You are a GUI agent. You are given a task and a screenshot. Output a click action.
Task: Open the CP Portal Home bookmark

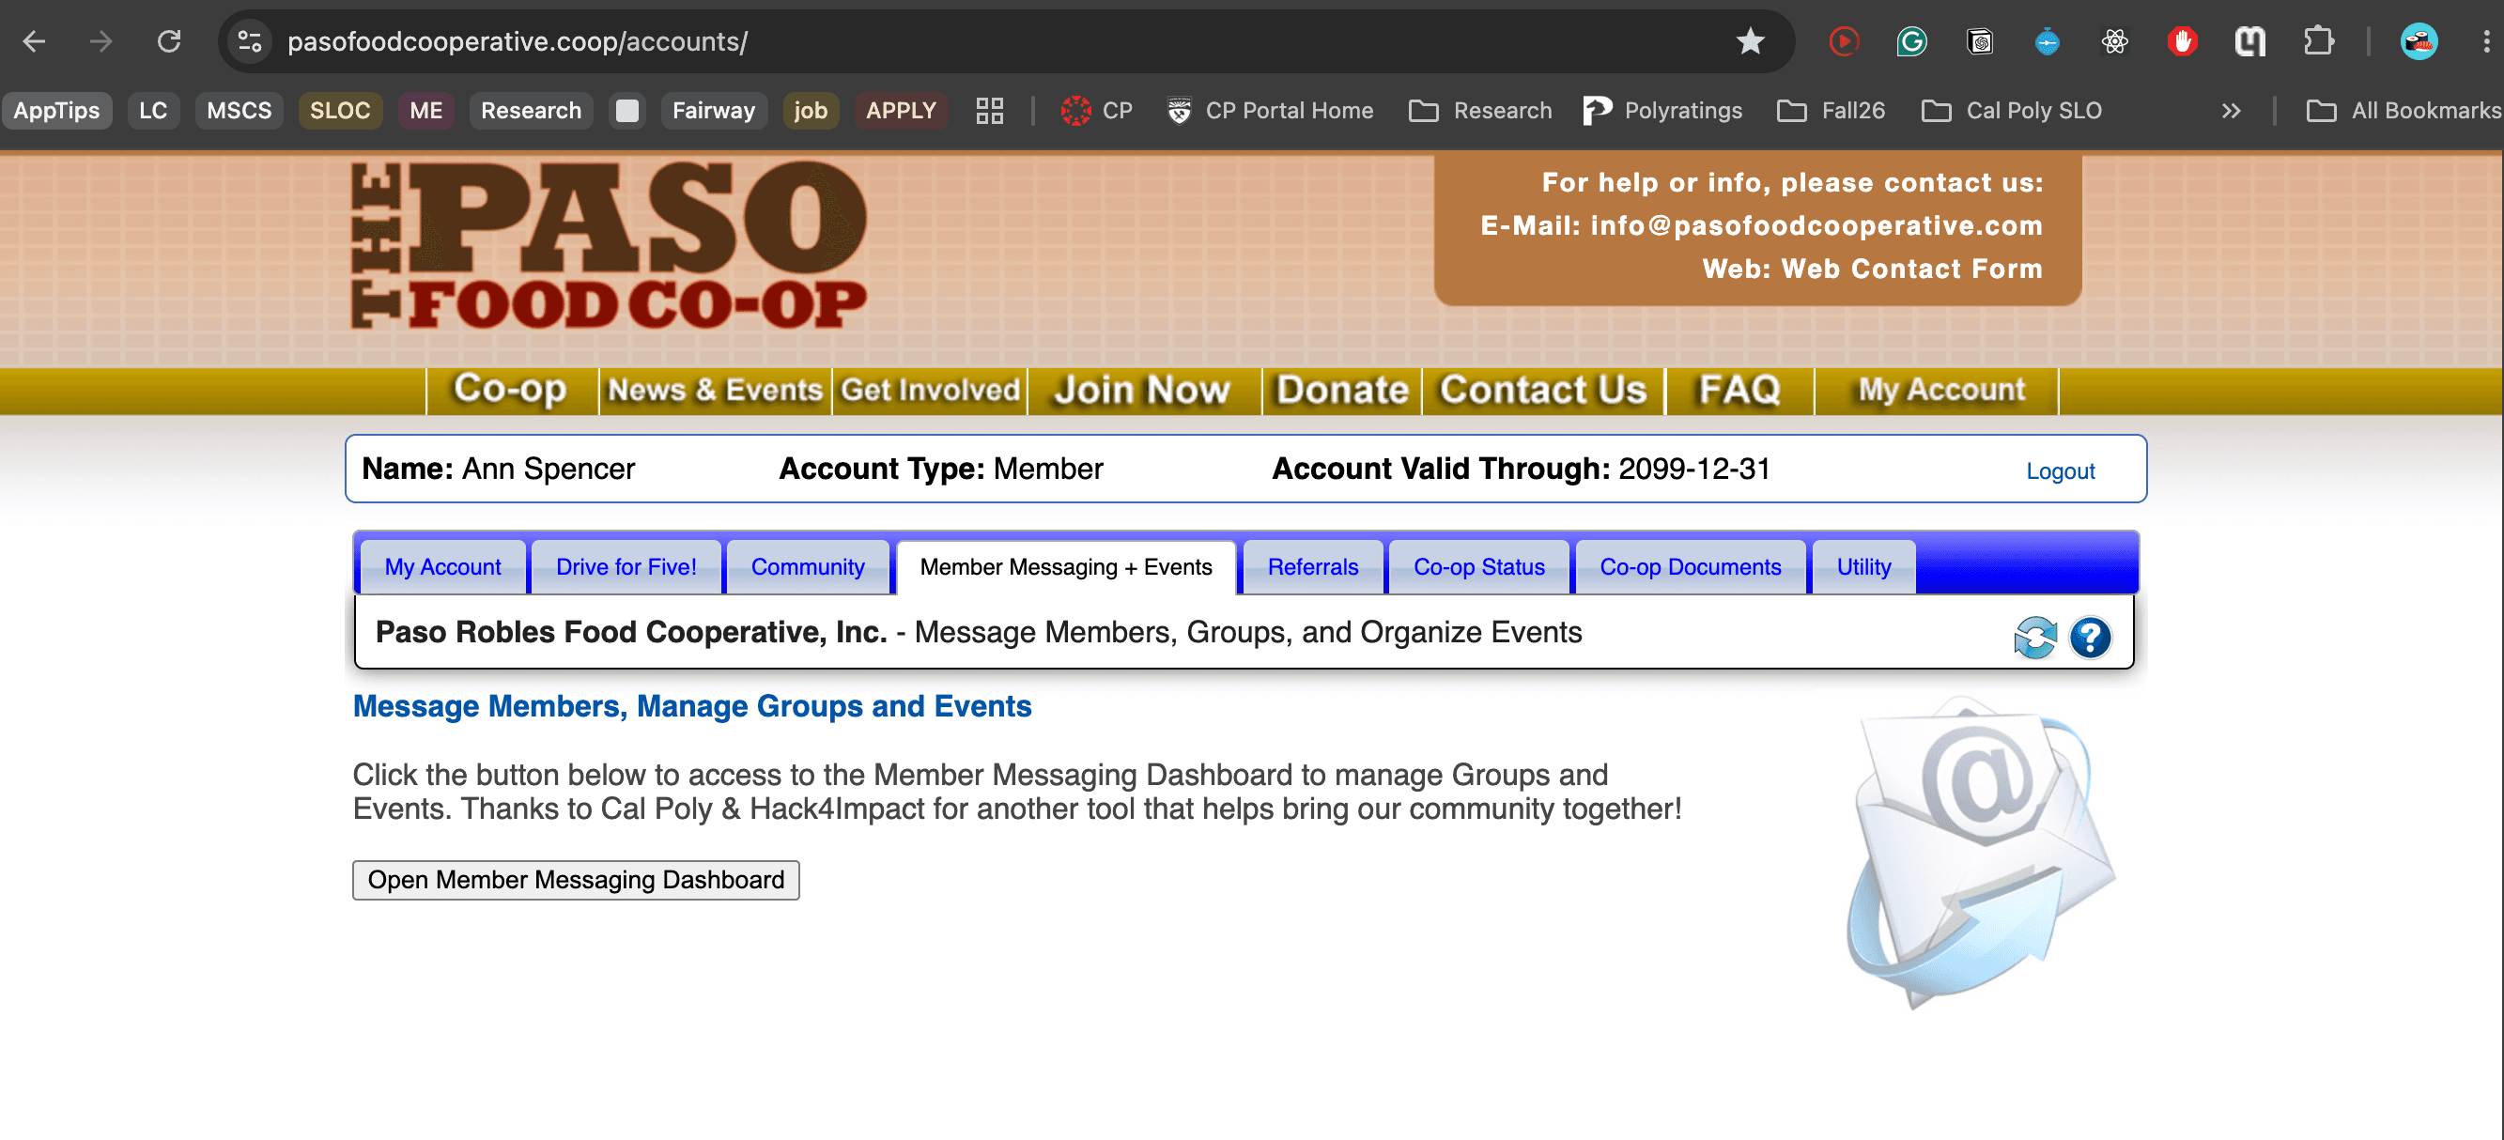click(x=1271, y=111)
